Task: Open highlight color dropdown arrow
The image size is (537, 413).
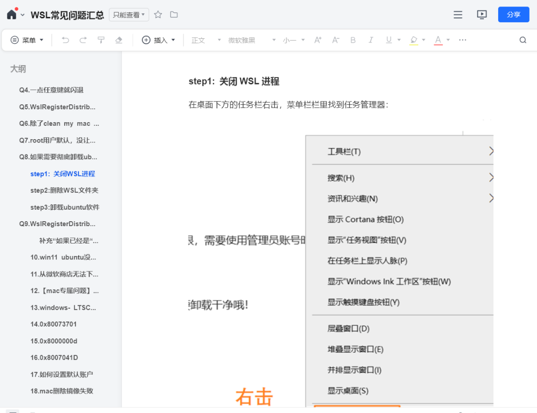Action: pyautogui.click(x=424, y=40)
